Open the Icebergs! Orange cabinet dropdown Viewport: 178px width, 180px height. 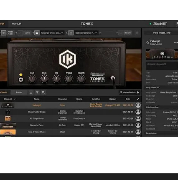(x=86, y=33)
